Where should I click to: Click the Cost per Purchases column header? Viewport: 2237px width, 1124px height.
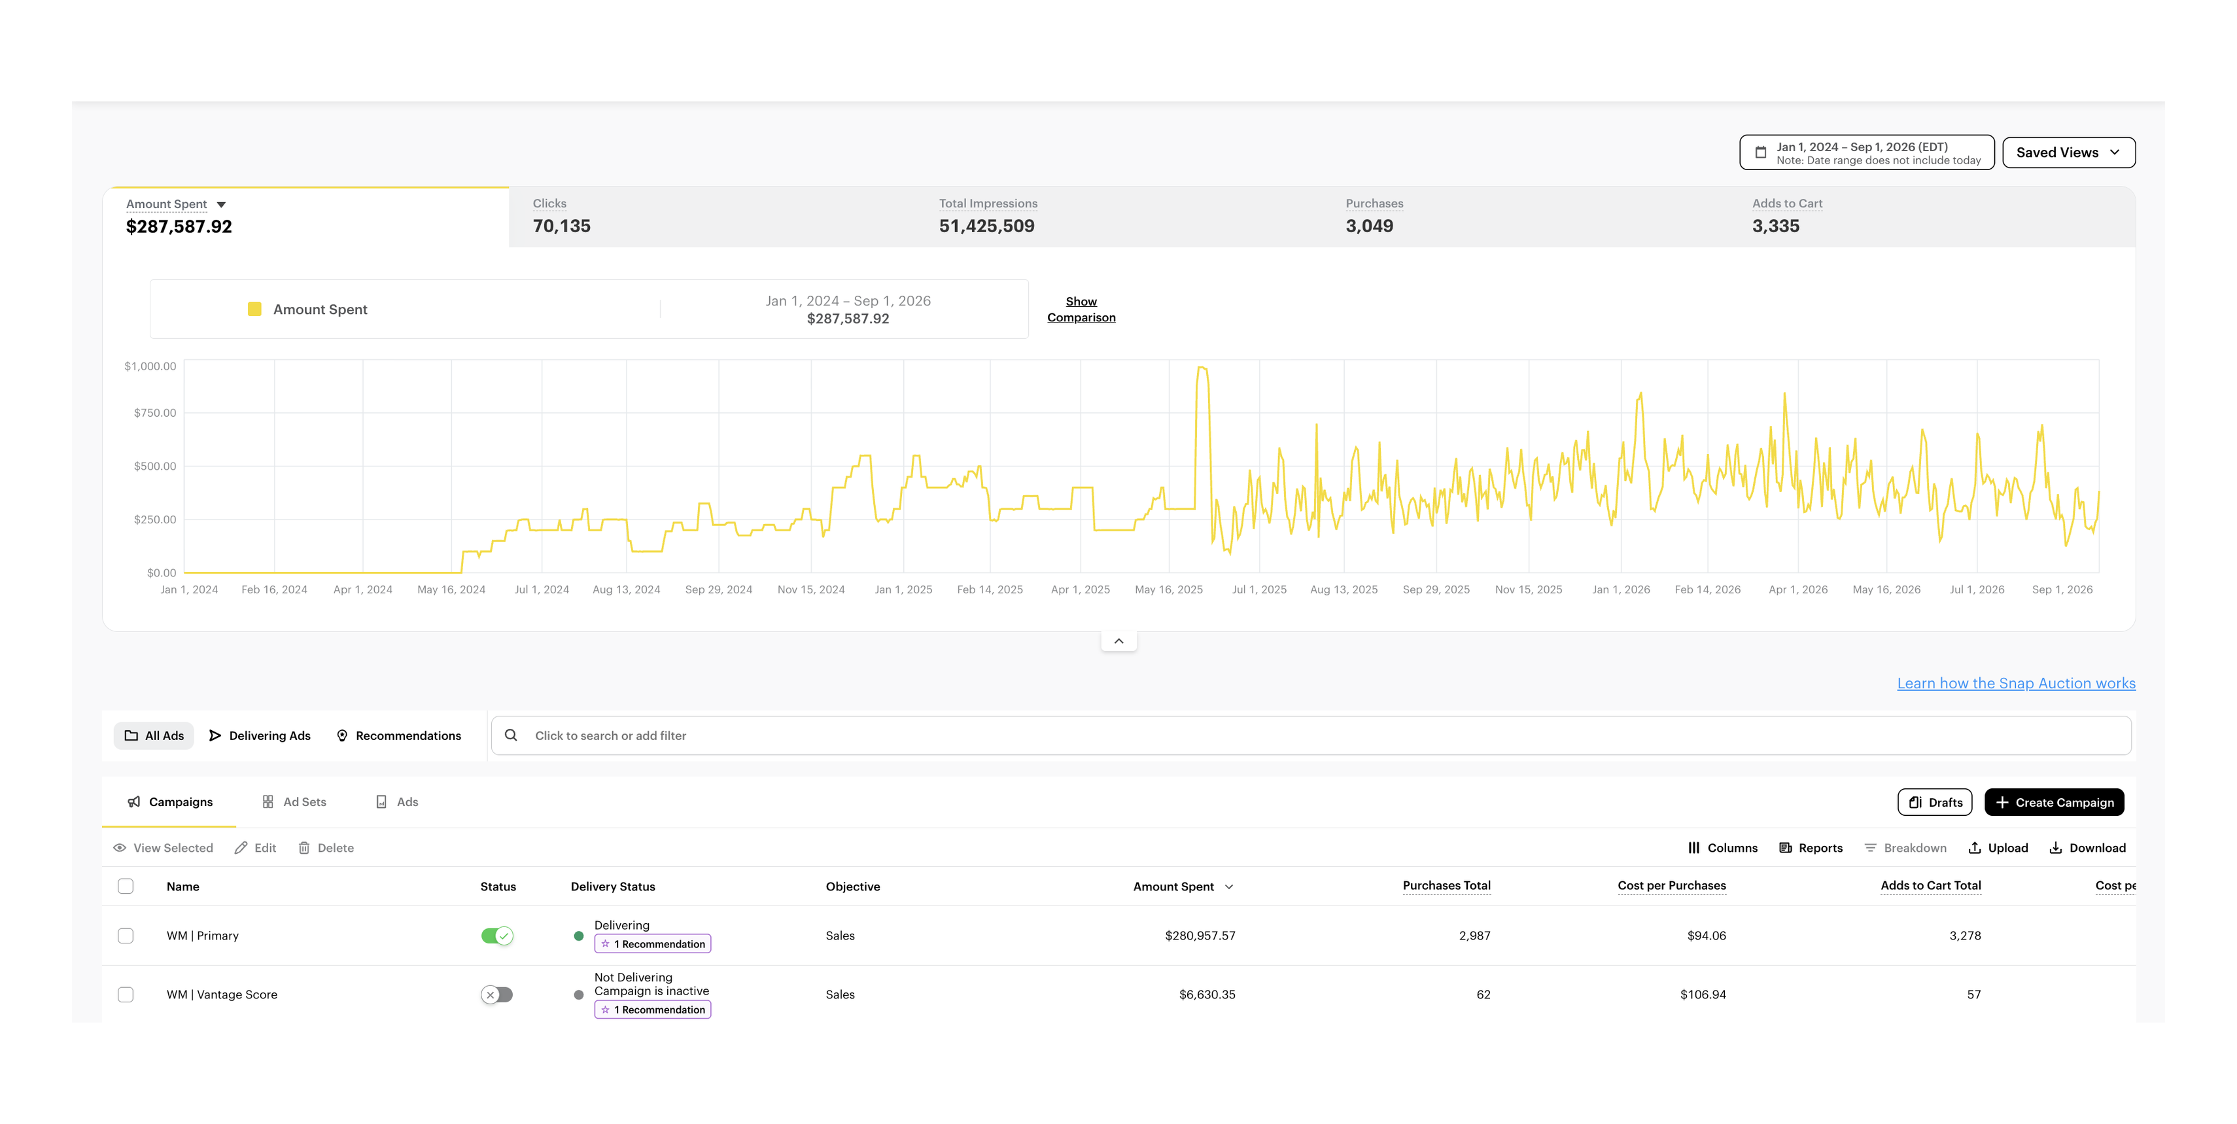click(x=1672, y=886)
